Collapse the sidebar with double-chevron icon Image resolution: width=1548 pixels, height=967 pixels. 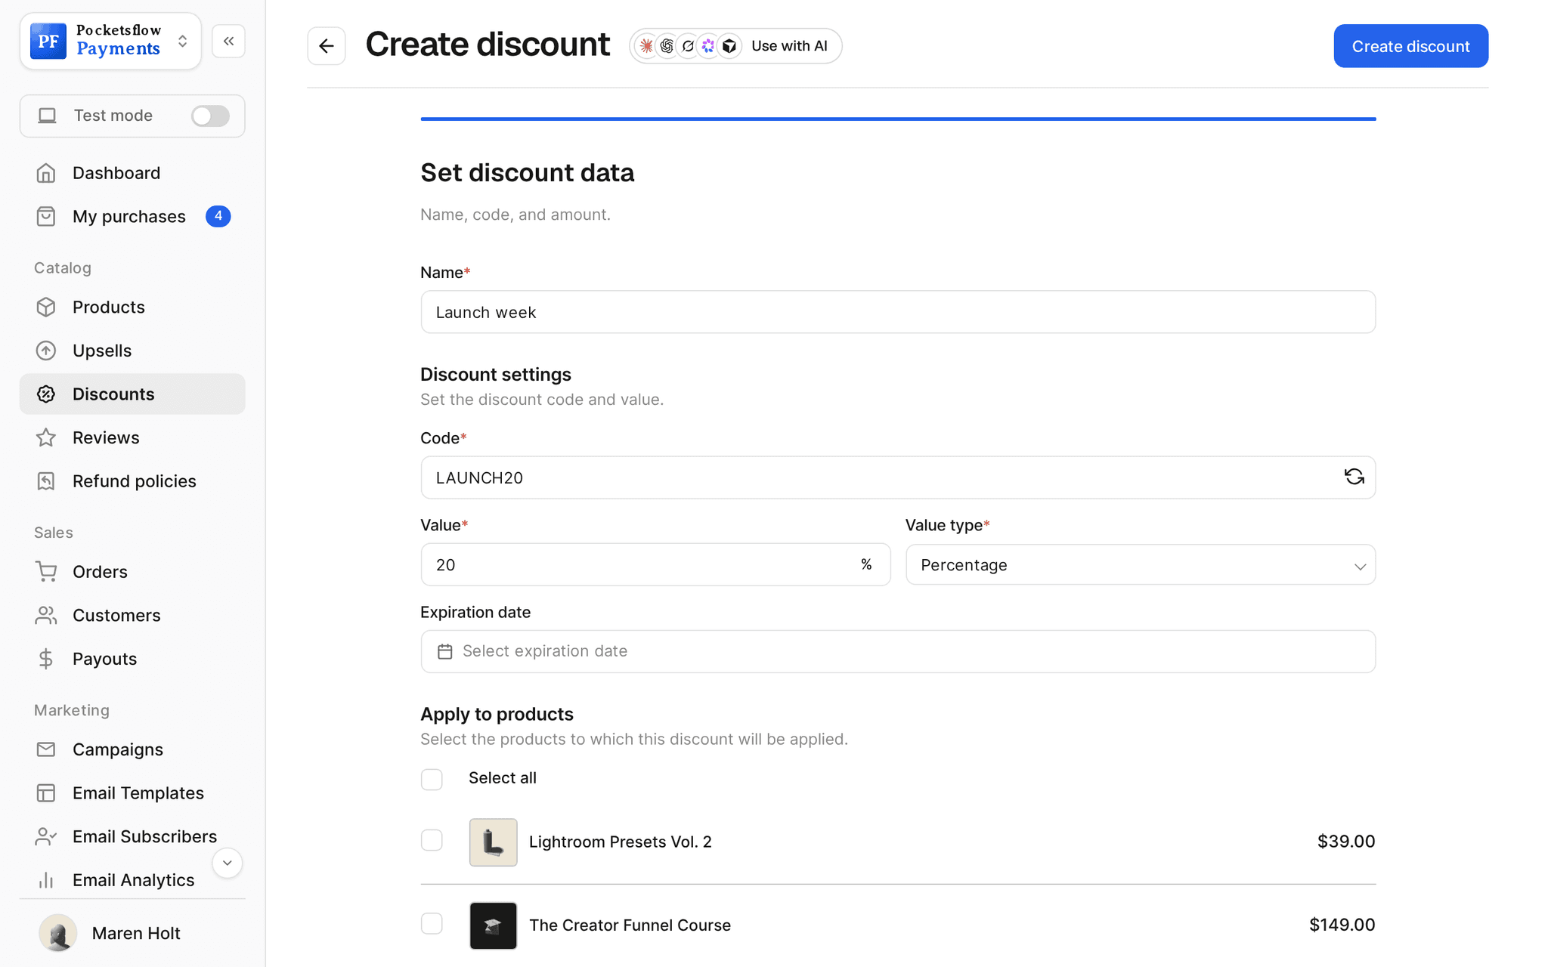(x=228, y=41)
